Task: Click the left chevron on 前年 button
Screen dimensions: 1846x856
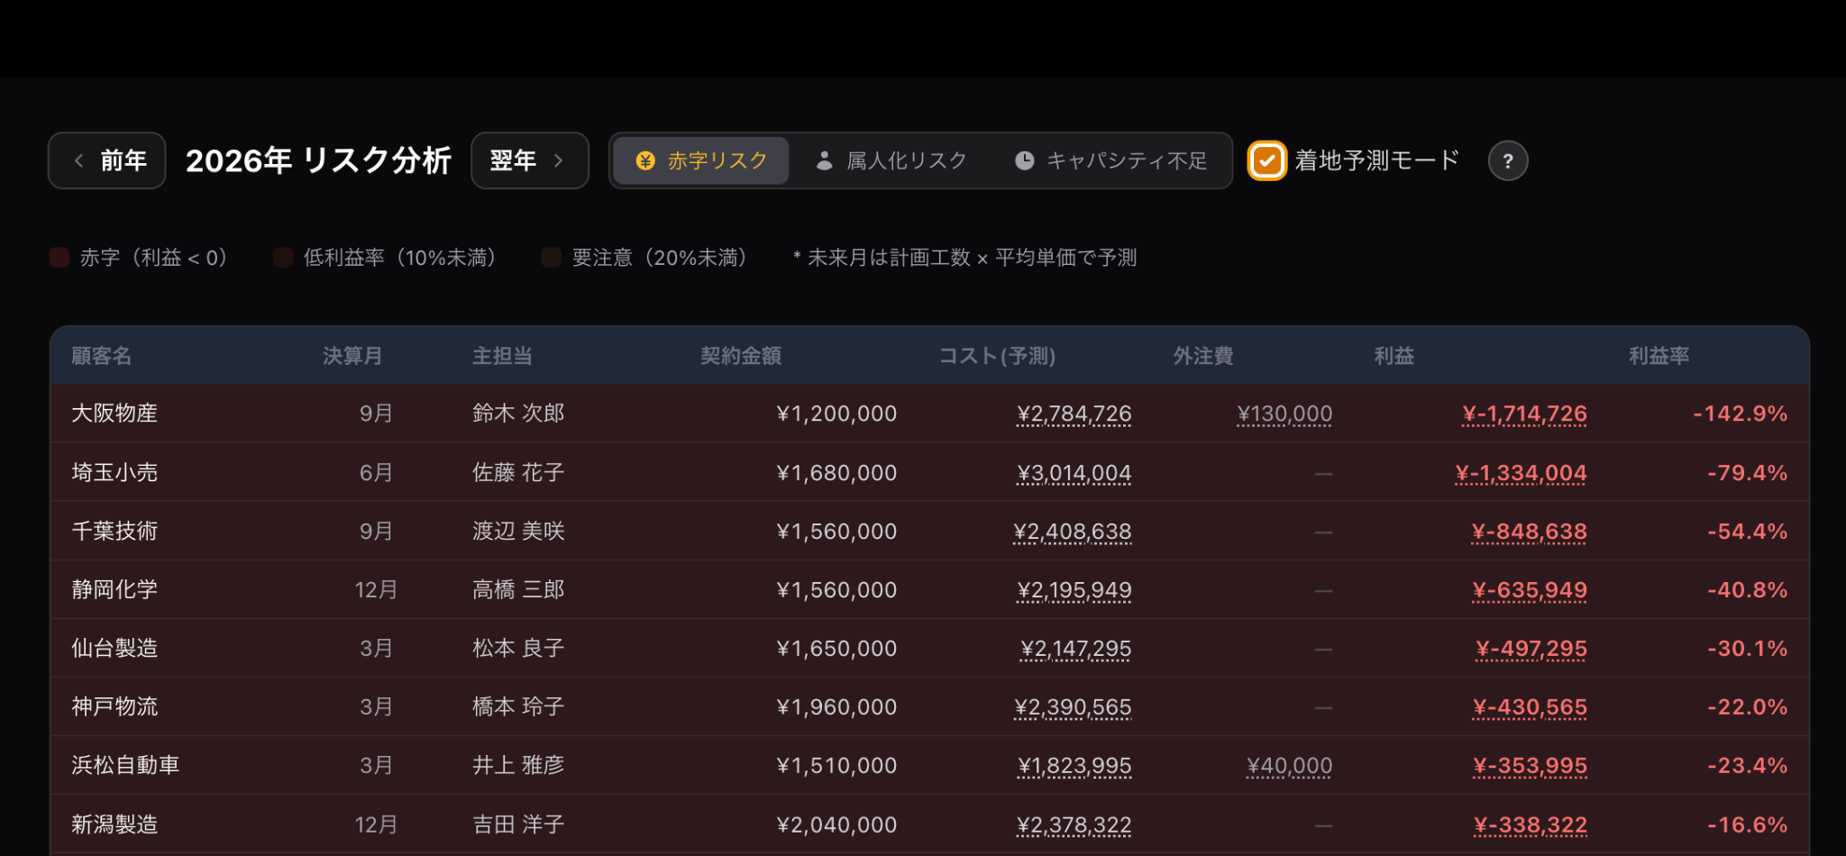Action: [79, 160]
